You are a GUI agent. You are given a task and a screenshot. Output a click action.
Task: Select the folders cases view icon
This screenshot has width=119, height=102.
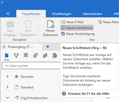coord(55,55)
